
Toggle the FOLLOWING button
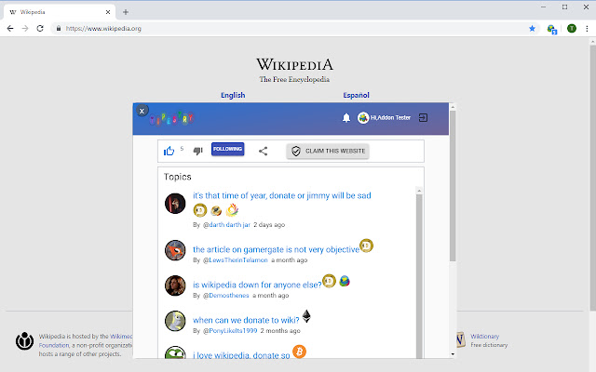point(227,149)
